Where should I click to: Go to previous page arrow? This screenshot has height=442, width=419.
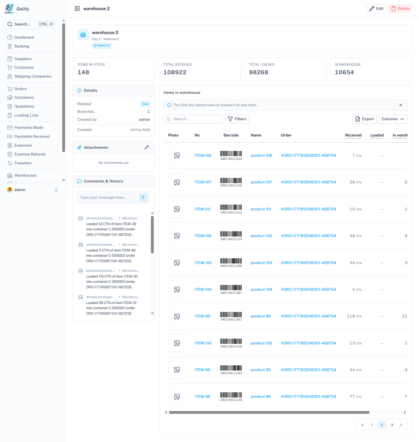[363, 425]
